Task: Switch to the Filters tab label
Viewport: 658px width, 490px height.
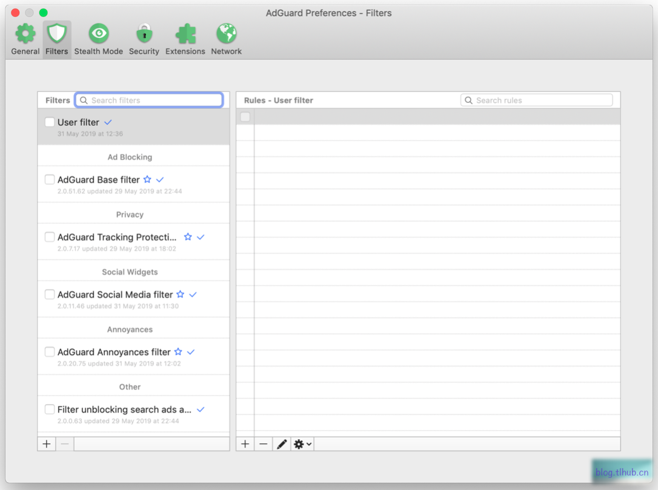Action: click(57, 51)
